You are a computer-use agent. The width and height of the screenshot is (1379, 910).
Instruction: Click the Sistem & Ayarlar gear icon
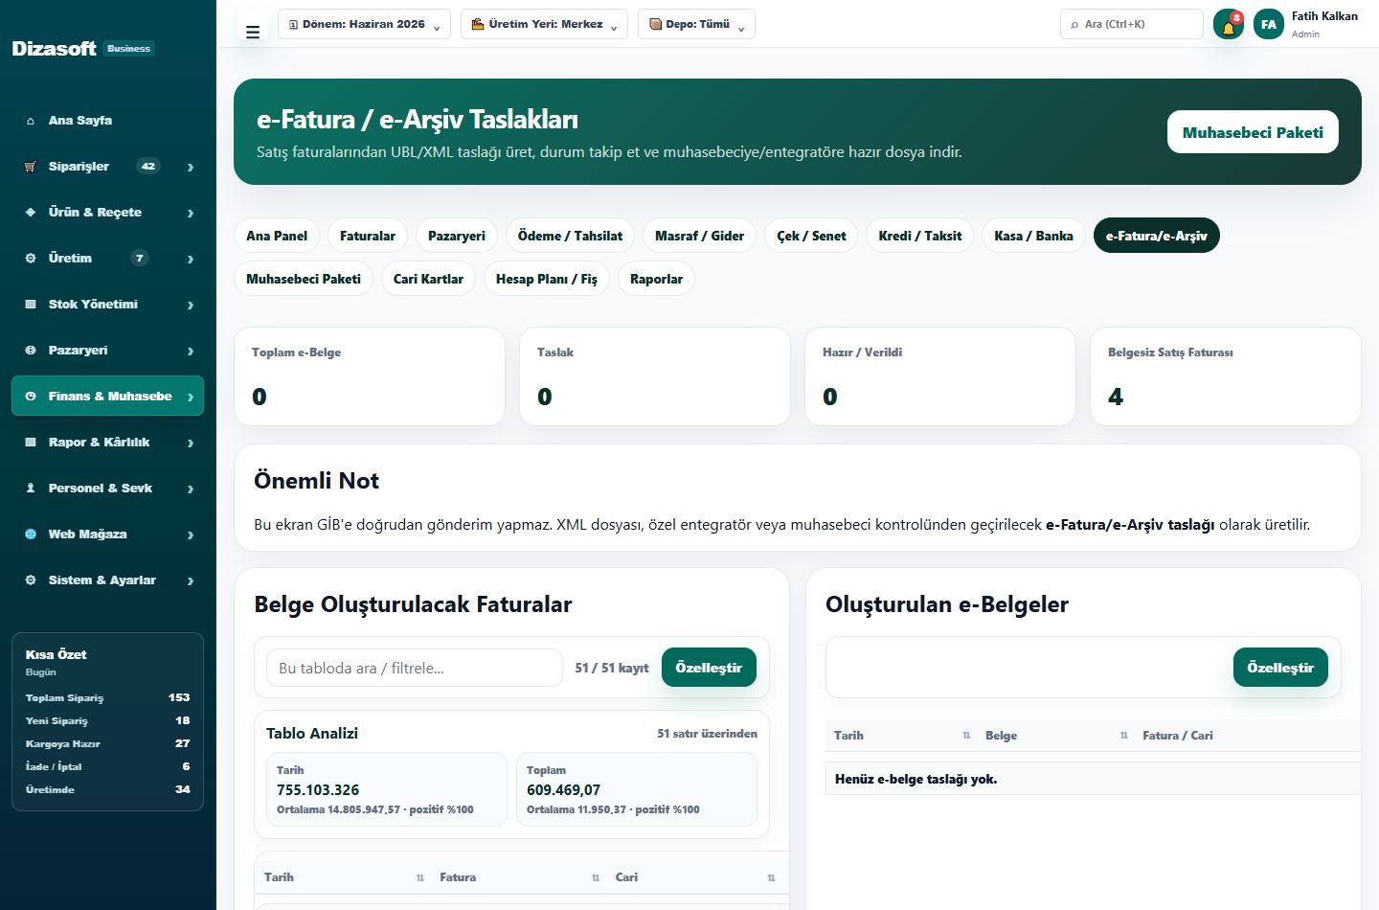[x=31, y=580]
